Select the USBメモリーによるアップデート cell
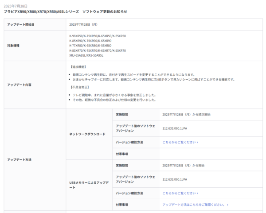This screenshot has height=213, width=266. point(89,185)
